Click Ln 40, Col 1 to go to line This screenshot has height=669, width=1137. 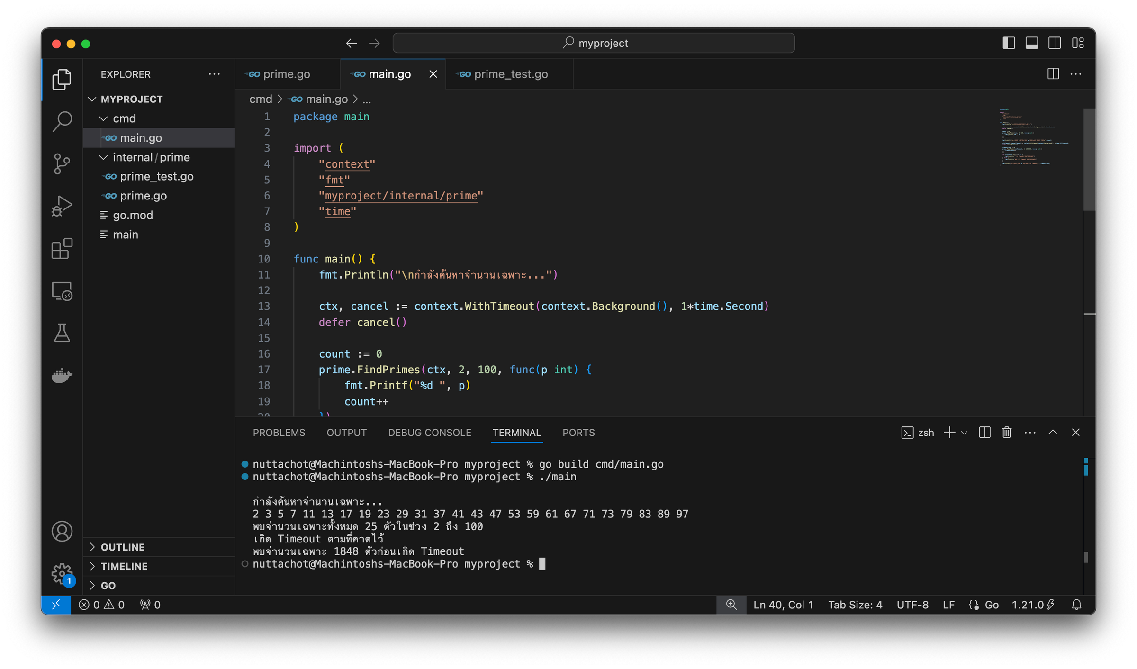(783, 605)
